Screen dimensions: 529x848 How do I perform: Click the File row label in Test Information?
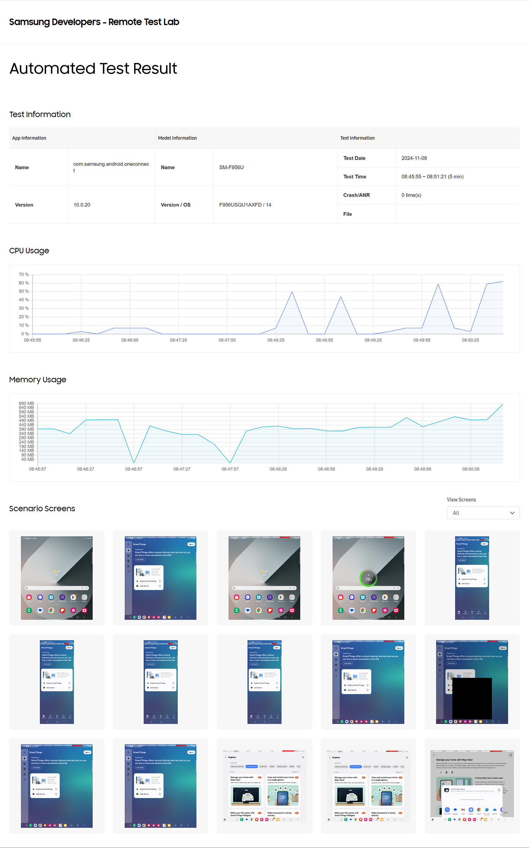click(x=347, y=214)
